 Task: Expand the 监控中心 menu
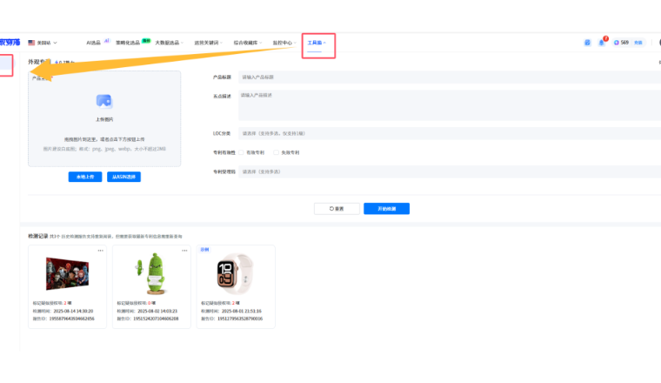click(x=284, y=43)
